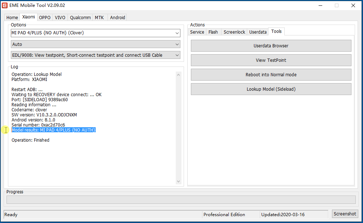Screen dimensions: 363x223
Task: Click the highlighted Model results log line
Action: 53,130
